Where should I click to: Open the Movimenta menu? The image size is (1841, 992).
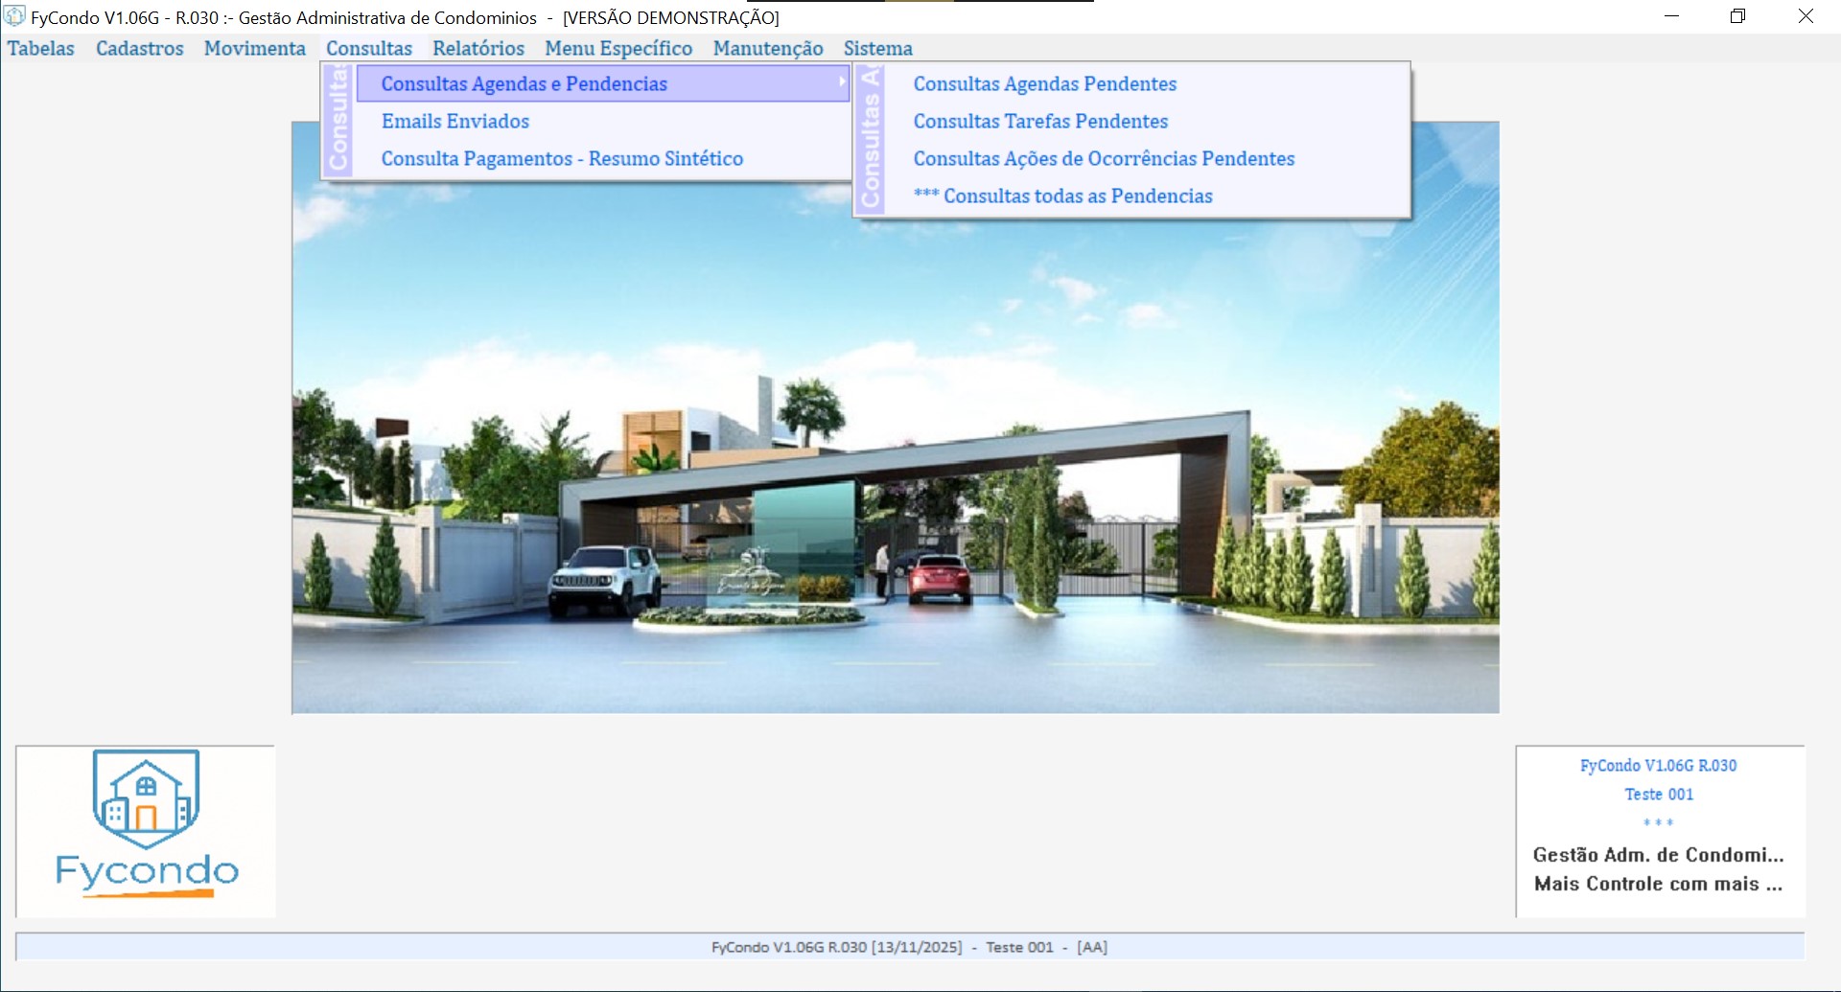(x=254, y=48)
